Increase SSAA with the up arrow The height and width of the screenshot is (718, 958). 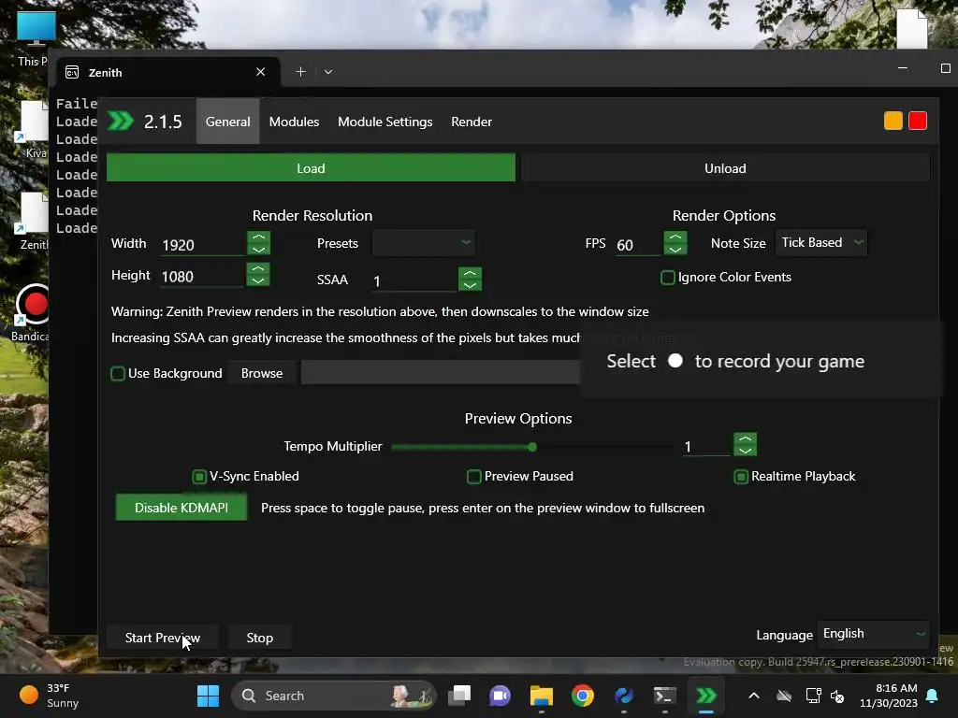pos(470,273)
